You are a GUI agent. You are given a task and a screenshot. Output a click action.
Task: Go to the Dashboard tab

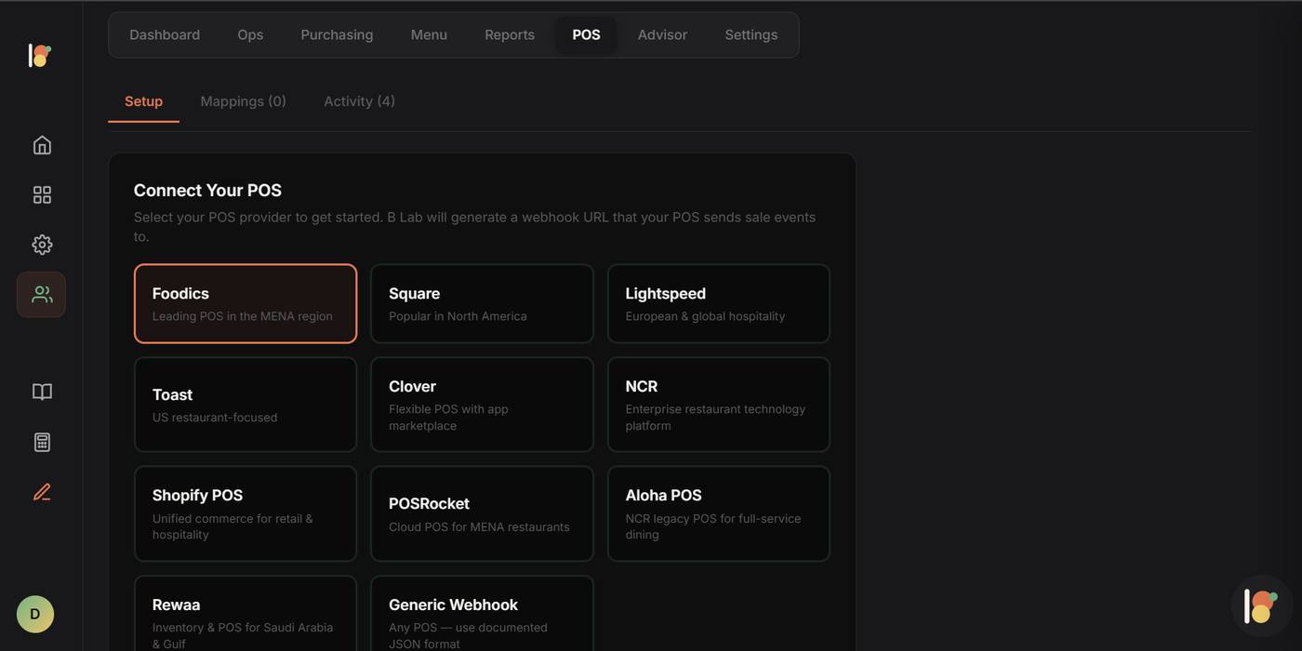coord(165,35)
